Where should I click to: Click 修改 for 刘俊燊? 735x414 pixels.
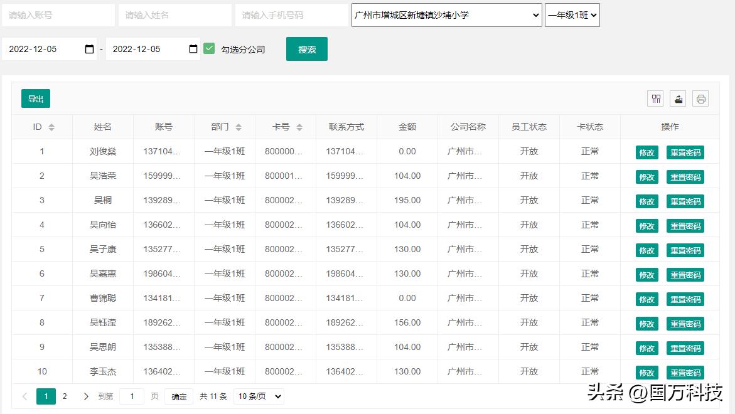(x=646, y=152)
